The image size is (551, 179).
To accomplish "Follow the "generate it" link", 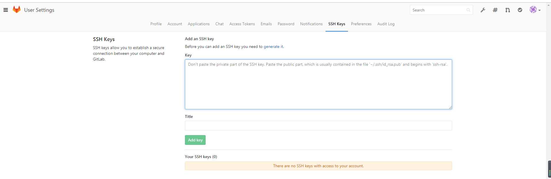I will 273,46.
